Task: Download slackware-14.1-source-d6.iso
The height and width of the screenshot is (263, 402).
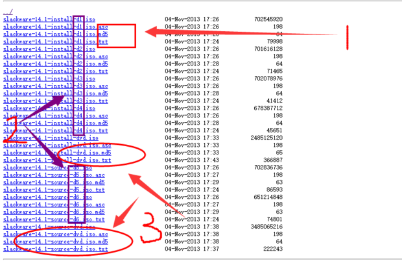Action: (48, 197)
